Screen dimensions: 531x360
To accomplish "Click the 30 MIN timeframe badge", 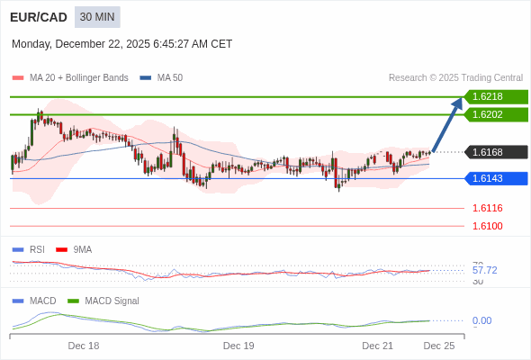I will coord(97,17).
